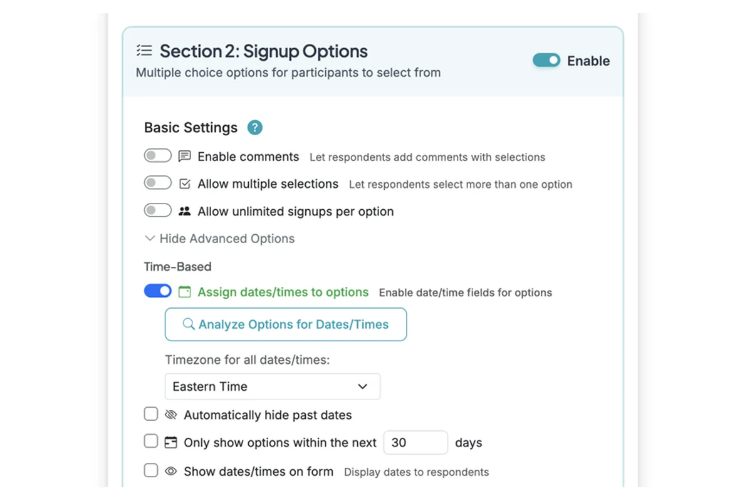
Task: Open the Eastern Time timezone dropdown
Action: pos(272,386)
